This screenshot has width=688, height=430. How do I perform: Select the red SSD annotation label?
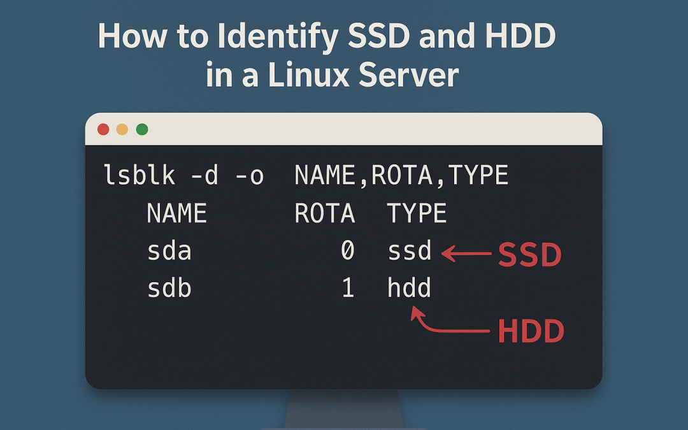pos(531,254)
